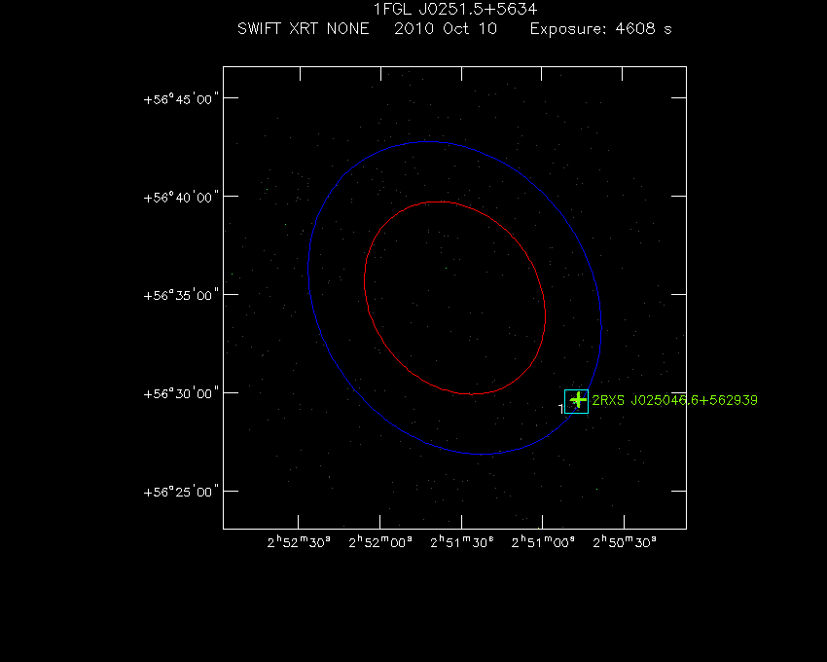This screenshot has height=662, width=827.
Task: Click the declination label +56°45'00"
Action: click(x=181, y=99)
